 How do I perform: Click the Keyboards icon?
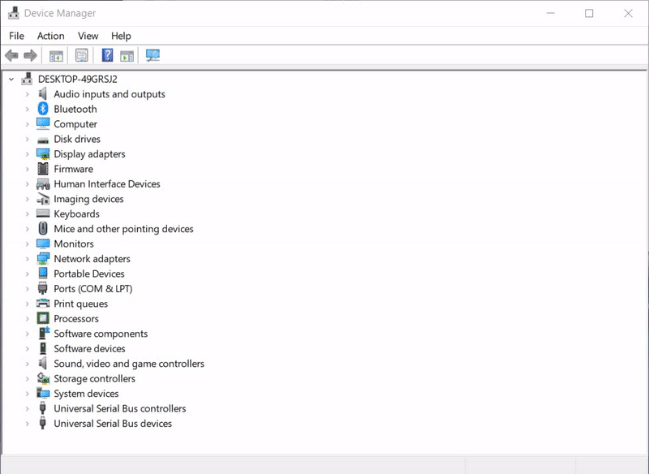(x=43, y=213)
